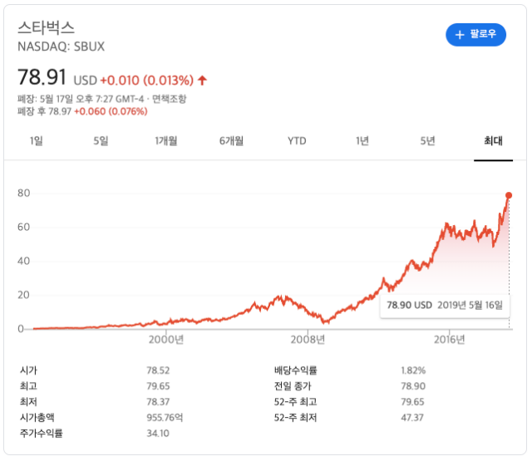Click the NASDAQ: SBUX ticker text
The width and height of the screenshot is (532, 461).
(61, 47)
